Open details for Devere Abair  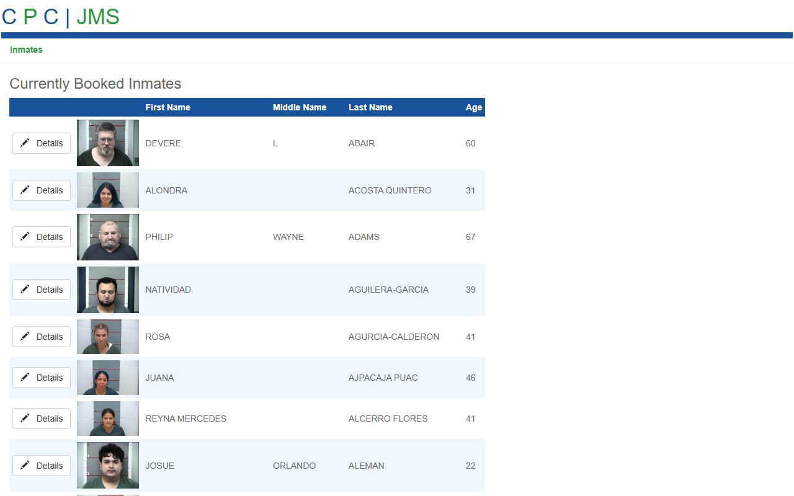click(42, 143)
